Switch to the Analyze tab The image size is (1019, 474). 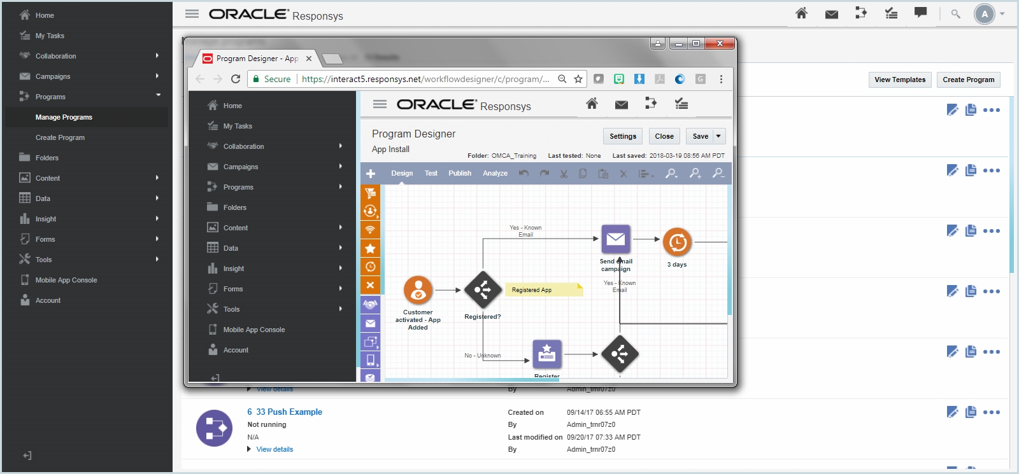coord(495,173)
